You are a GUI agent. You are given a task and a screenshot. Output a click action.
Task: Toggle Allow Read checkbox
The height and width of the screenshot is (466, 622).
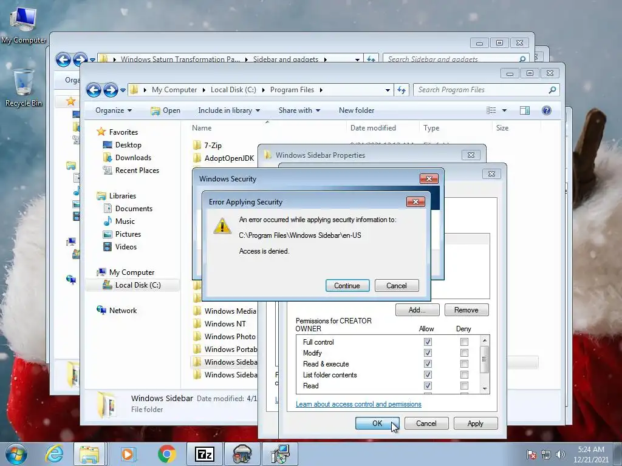(x=428, y=385)
